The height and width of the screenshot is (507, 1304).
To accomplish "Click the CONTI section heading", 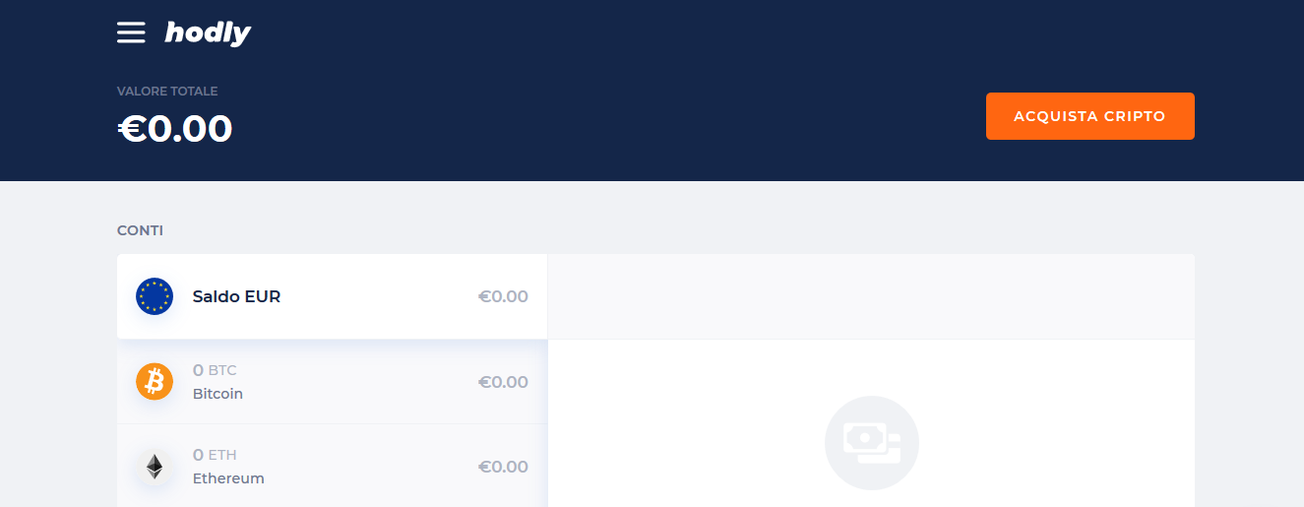I will pyautogui.click(x=140, y=230).
